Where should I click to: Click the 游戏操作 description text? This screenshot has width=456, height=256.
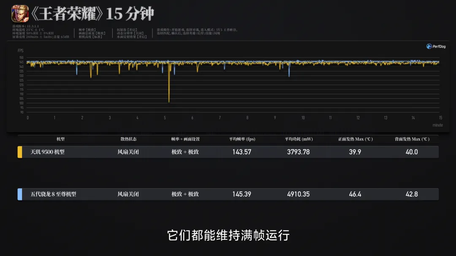[197, 31]
